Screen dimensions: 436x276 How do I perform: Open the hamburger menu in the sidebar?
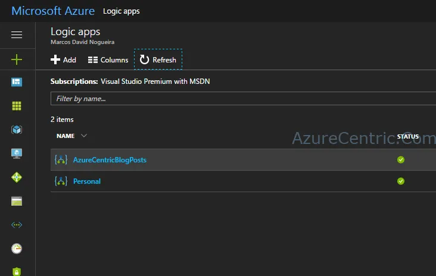(17, 34)
